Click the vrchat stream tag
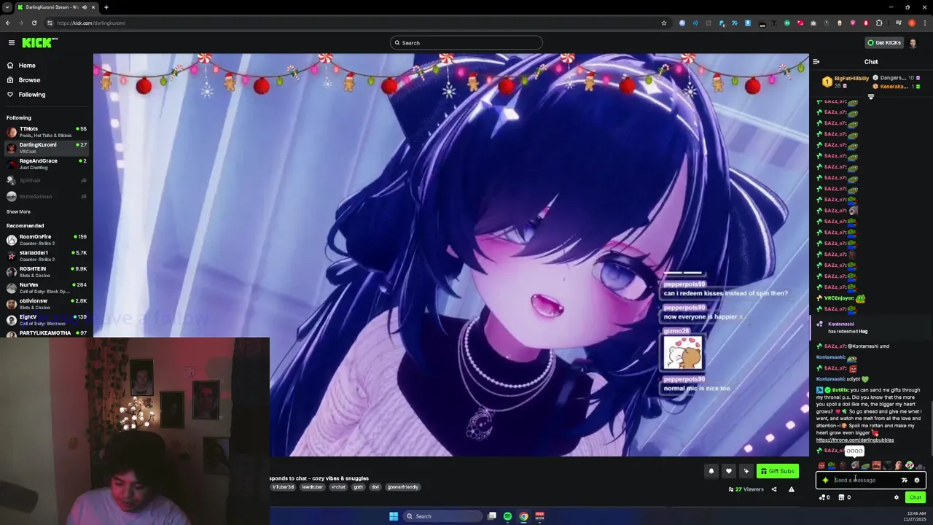This screenshot has width=933, height=525. pos(338,487)
